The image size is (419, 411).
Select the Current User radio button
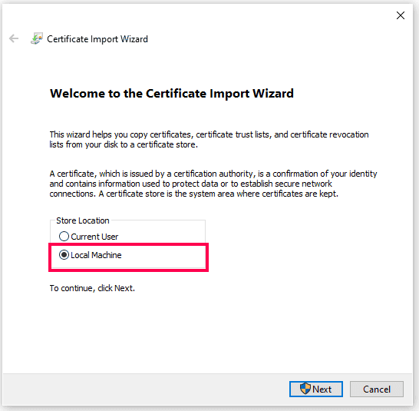(x=64, y=237)
